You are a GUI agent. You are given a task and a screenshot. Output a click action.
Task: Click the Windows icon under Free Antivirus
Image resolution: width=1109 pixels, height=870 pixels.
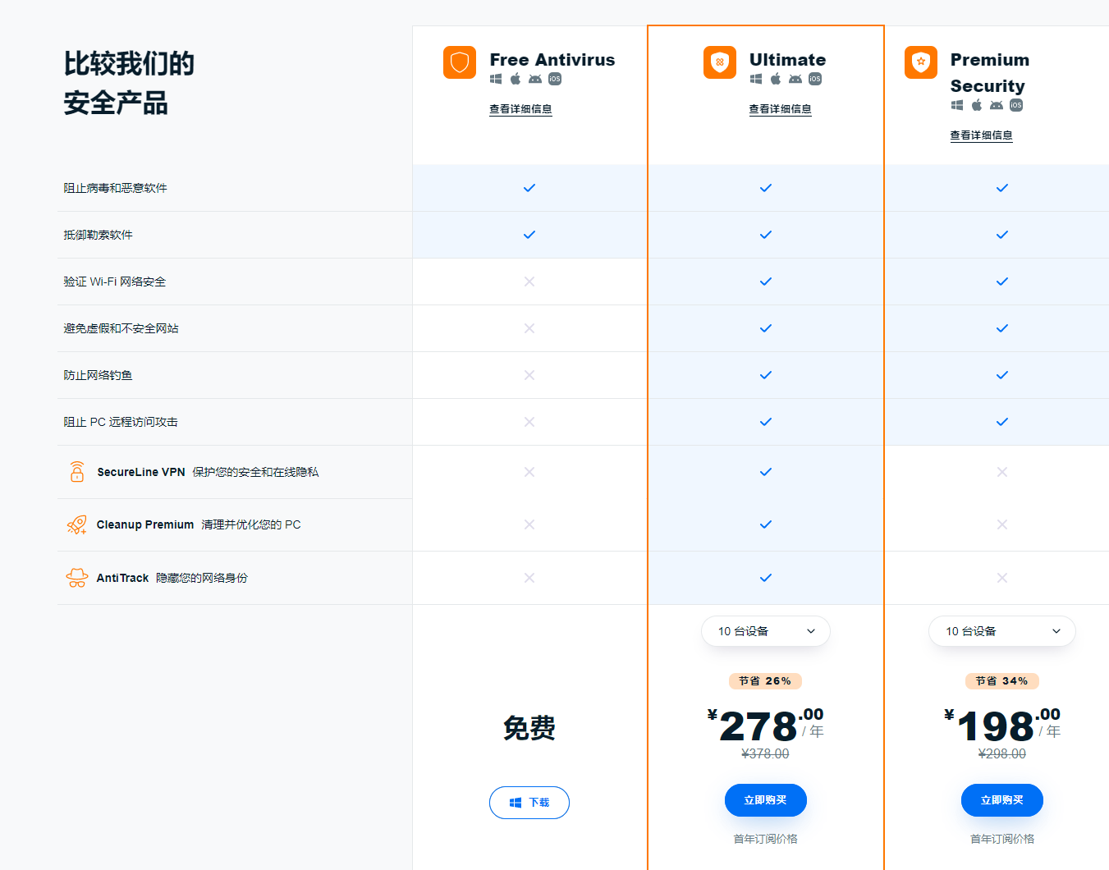click(x=496, y=79)
